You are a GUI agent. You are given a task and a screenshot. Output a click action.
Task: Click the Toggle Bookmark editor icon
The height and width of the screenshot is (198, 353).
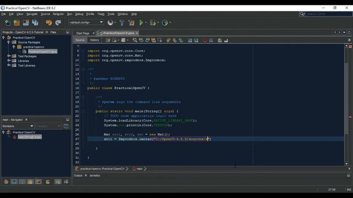pos(181,40)
